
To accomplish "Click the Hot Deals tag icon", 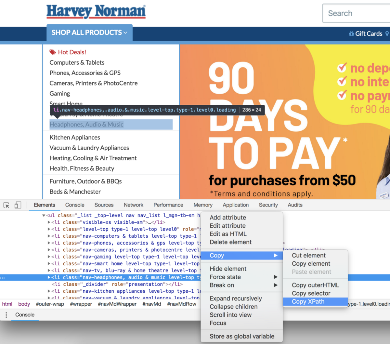I will (53, 52).
